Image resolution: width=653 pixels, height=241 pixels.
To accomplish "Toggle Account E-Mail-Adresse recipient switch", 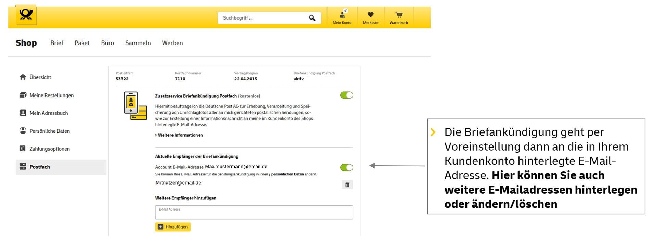I will [346, 167].
